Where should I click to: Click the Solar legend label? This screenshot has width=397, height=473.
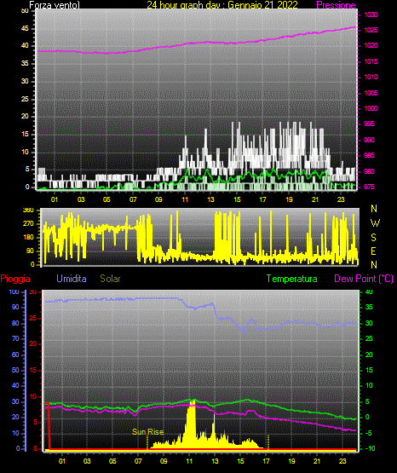pos(110,279)
